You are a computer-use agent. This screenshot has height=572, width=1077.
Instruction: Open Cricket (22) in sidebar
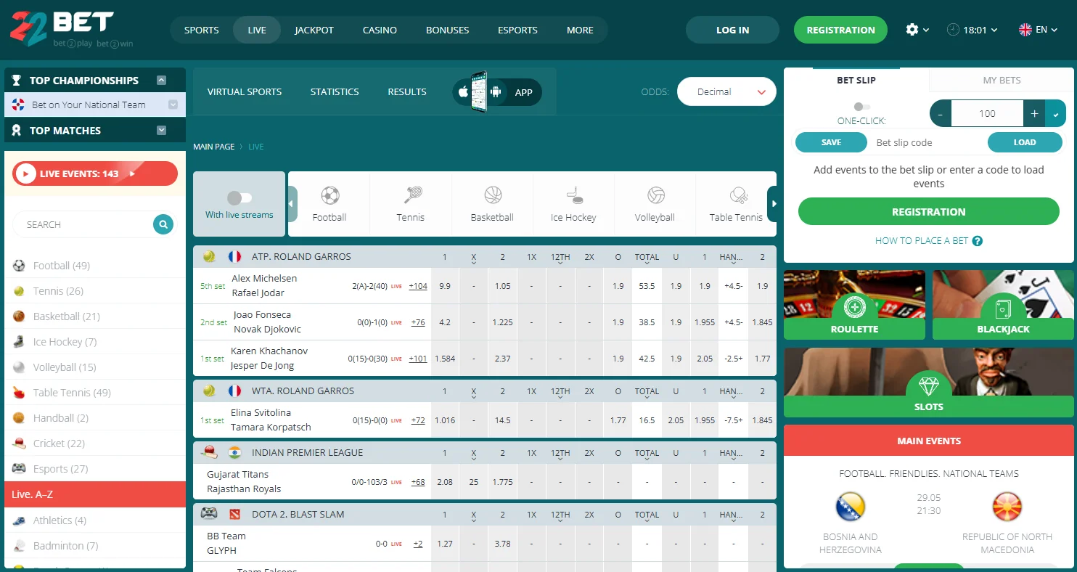tap(95, 444)
